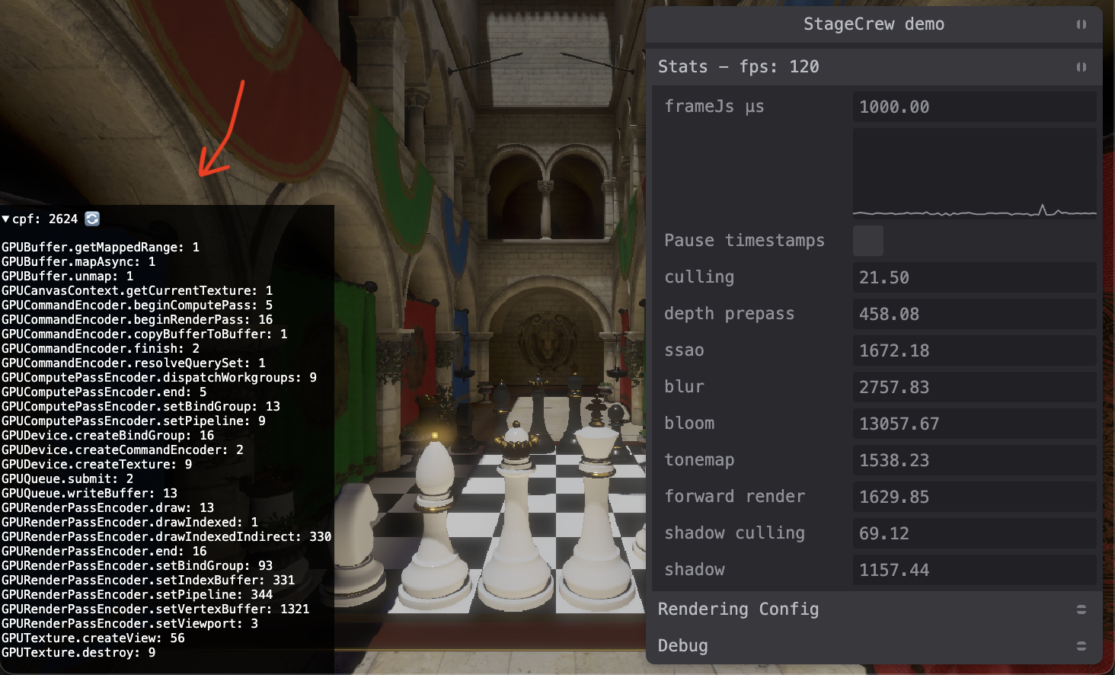Select the ssao value 1672.18

(975, 350)
